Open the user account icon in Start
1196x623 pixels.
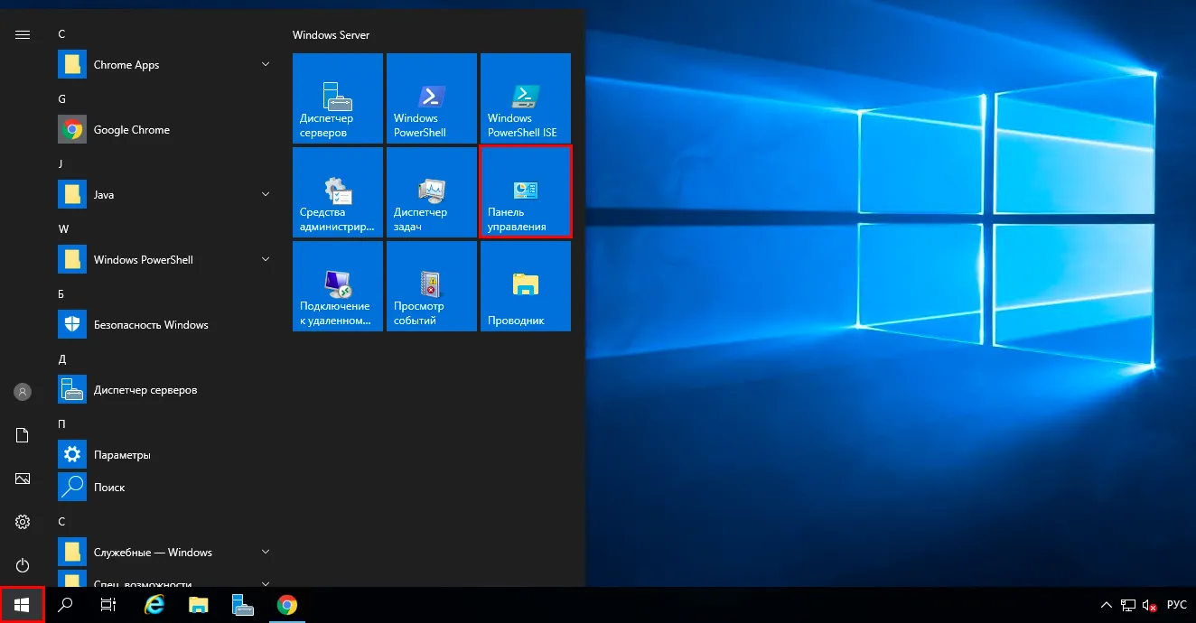pos(23,392)
